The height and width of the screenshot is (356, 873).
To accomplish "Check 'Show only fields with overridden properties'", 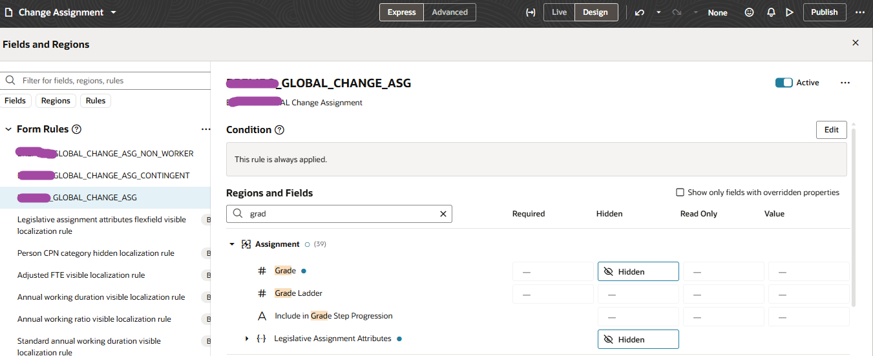I will click(x=680, y=193).
